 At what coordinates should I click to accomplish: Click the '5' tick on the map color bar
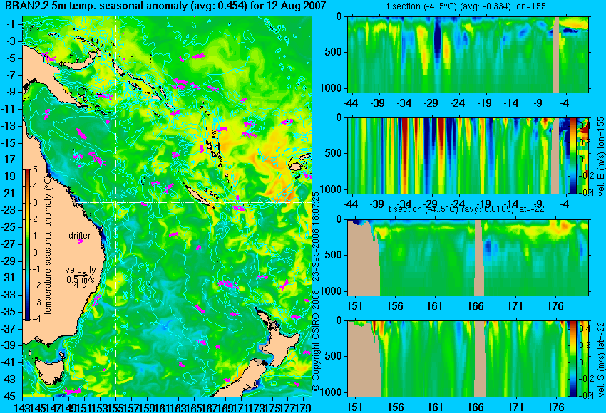35,169
